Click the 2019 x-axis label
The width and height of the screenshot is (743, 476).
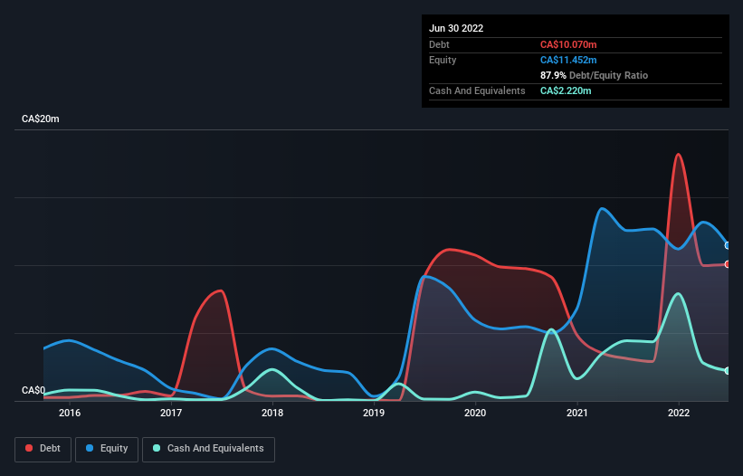374,413
